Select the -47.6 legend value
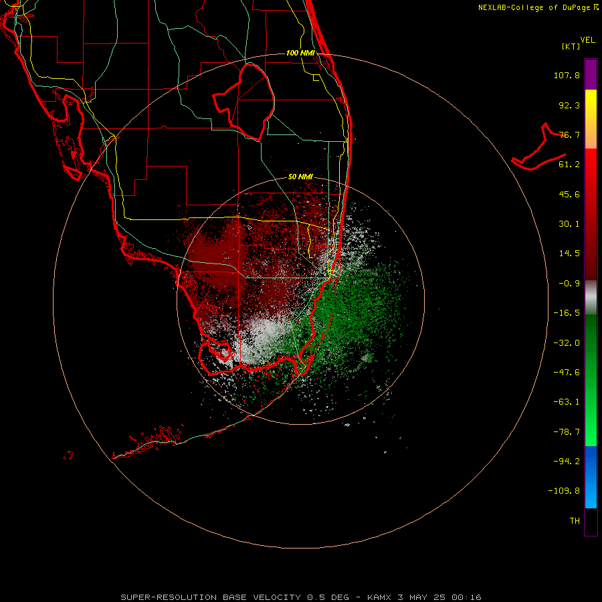602x602 pixels. click(567, 373)
